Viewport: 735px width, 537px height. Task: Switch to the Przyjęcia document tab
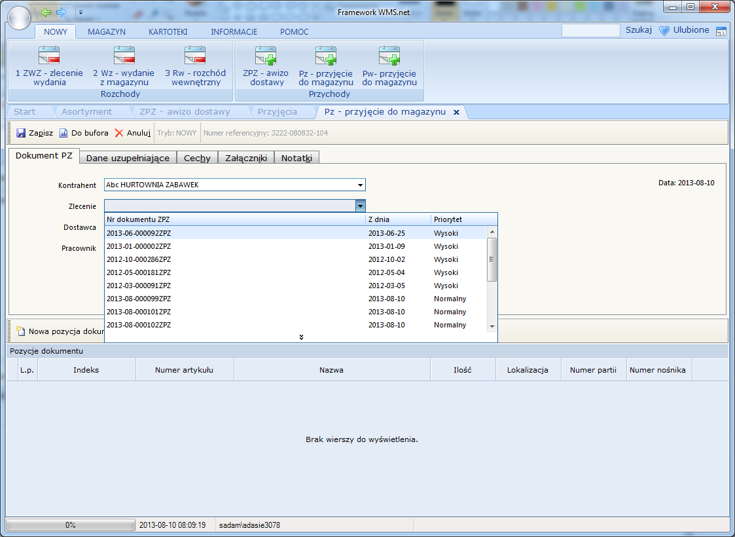tap(277, 111)
